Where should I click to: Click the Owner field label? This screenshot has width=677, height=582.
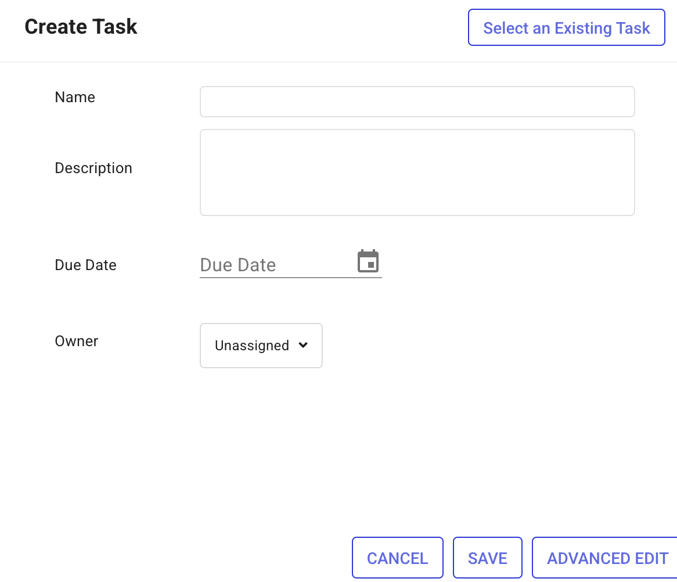pos(76,341)
